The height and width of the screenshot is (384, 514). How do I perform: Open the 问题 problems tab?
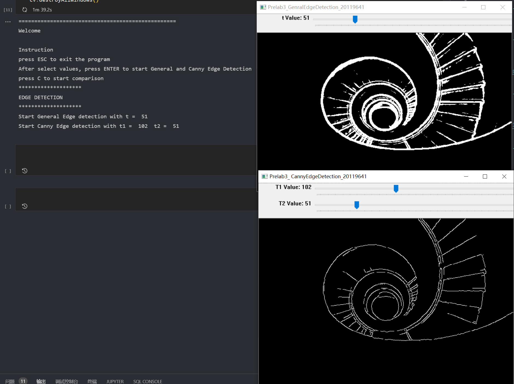(x=10, y=381)
